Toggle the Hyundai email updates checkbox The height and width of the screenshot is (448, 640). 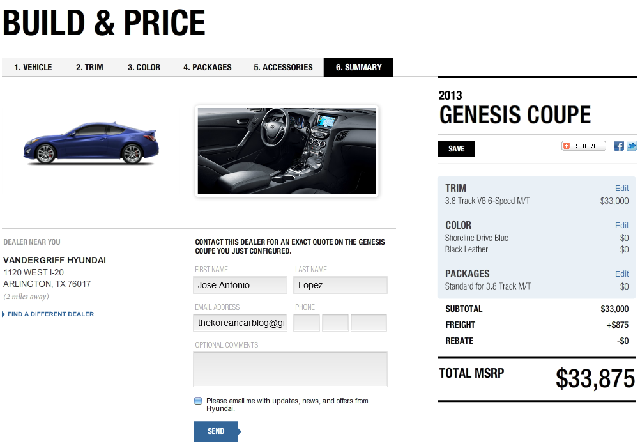(198, 401)
